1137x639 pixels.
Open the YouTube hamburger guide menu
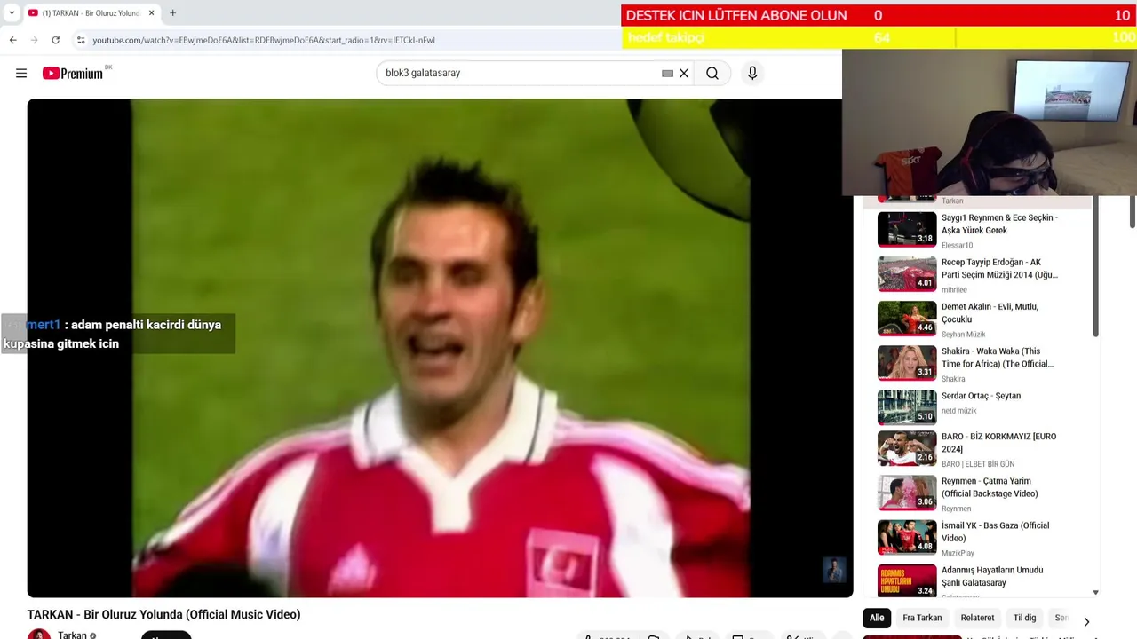pyautogui.click(x=21, y=73)
